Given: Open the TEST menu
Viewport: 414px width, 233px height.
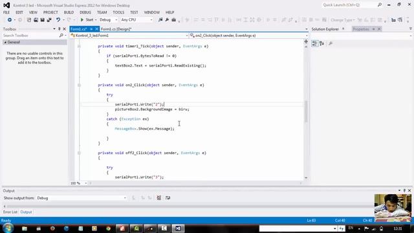Looking at the screenshot, I should (134, 12).
